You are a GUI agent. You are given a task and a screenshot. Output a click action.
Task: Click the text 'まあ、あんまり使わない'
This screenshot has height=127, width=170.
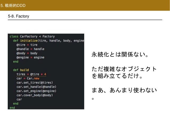(124, 90)
